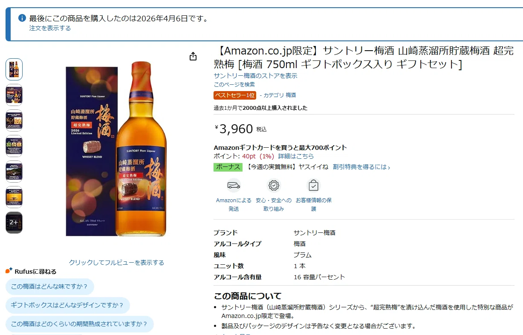Open the 2+ more images thumbnail
The width and height of the screenshot is (523, 335).
tap(14, 223)
